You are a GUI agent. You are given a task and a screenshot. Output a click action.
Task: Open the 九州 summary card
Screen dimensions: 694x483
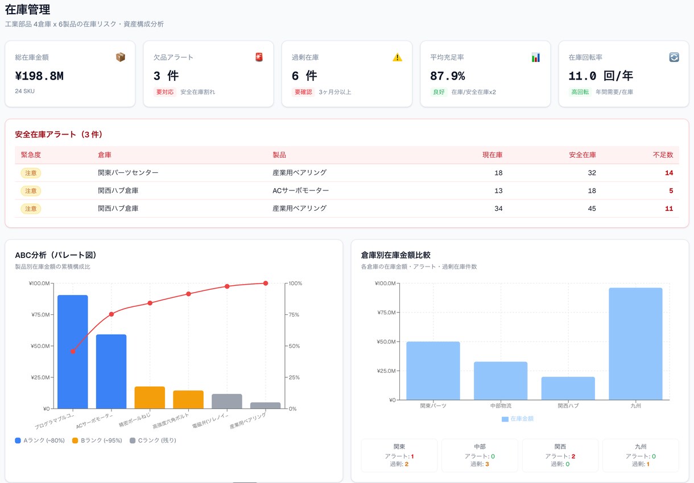[x=641, y=455]
